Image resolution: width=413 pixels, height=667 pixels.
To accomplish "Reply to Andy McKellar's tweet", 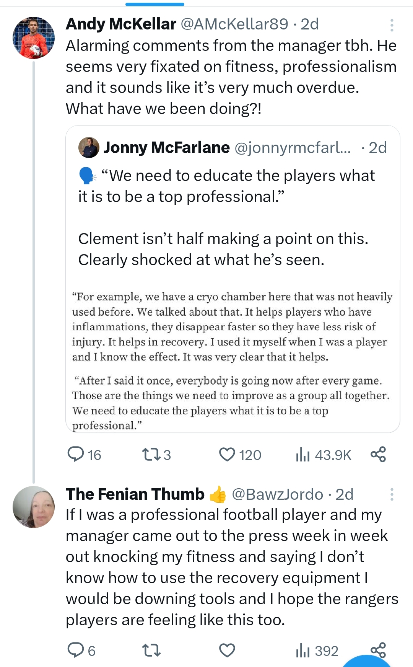I will click(76, 455).
